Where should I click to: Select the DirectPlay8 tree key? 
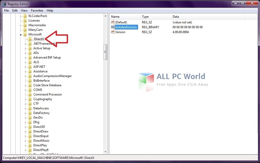click(x=41, y=150)
